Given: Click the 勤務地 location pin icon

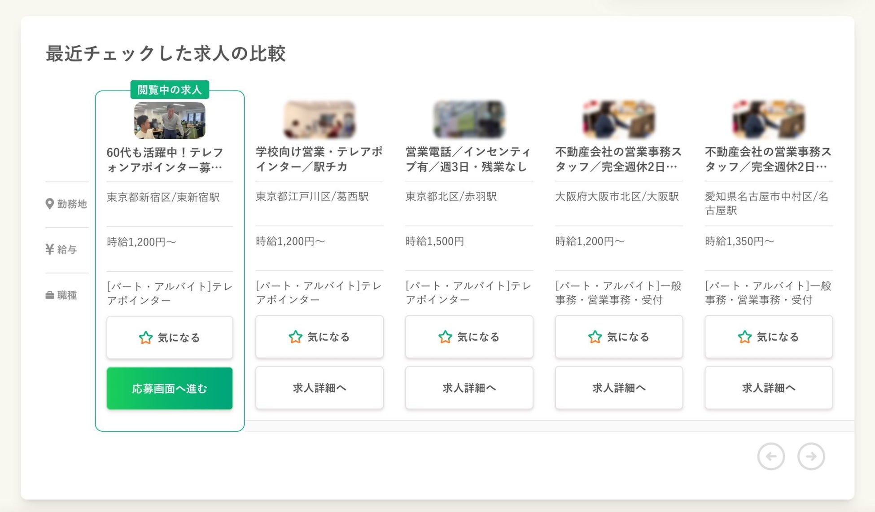Looking at the screenshot, I should click(x=49, y=204).
